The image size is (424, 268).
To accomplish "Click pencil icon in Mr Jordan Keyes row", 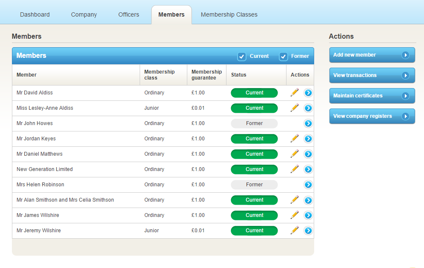I will coord(295,138).
